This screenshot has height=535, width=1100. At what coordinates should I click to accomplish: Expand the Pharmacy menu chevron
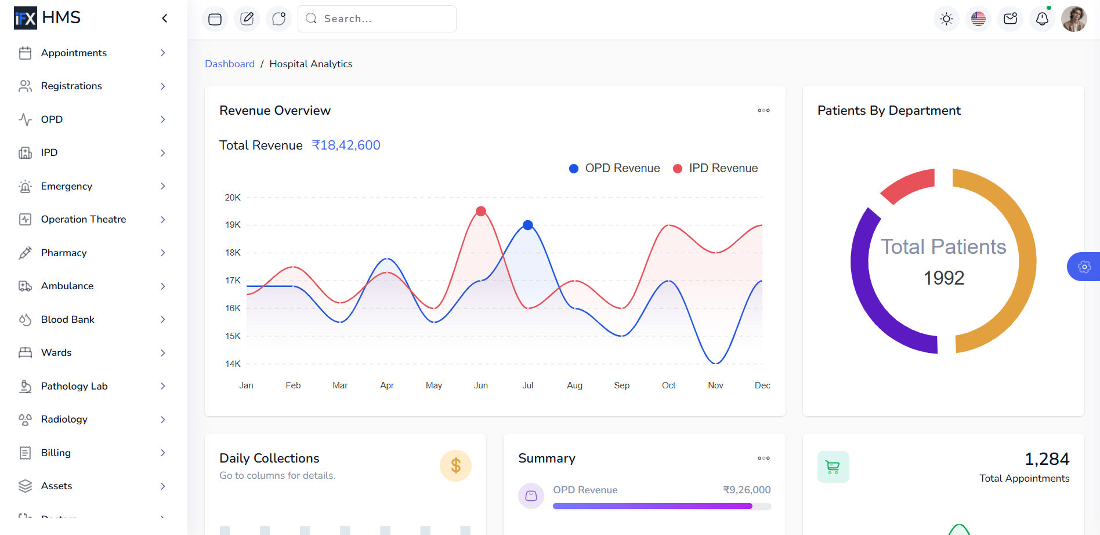coord(163,253)
